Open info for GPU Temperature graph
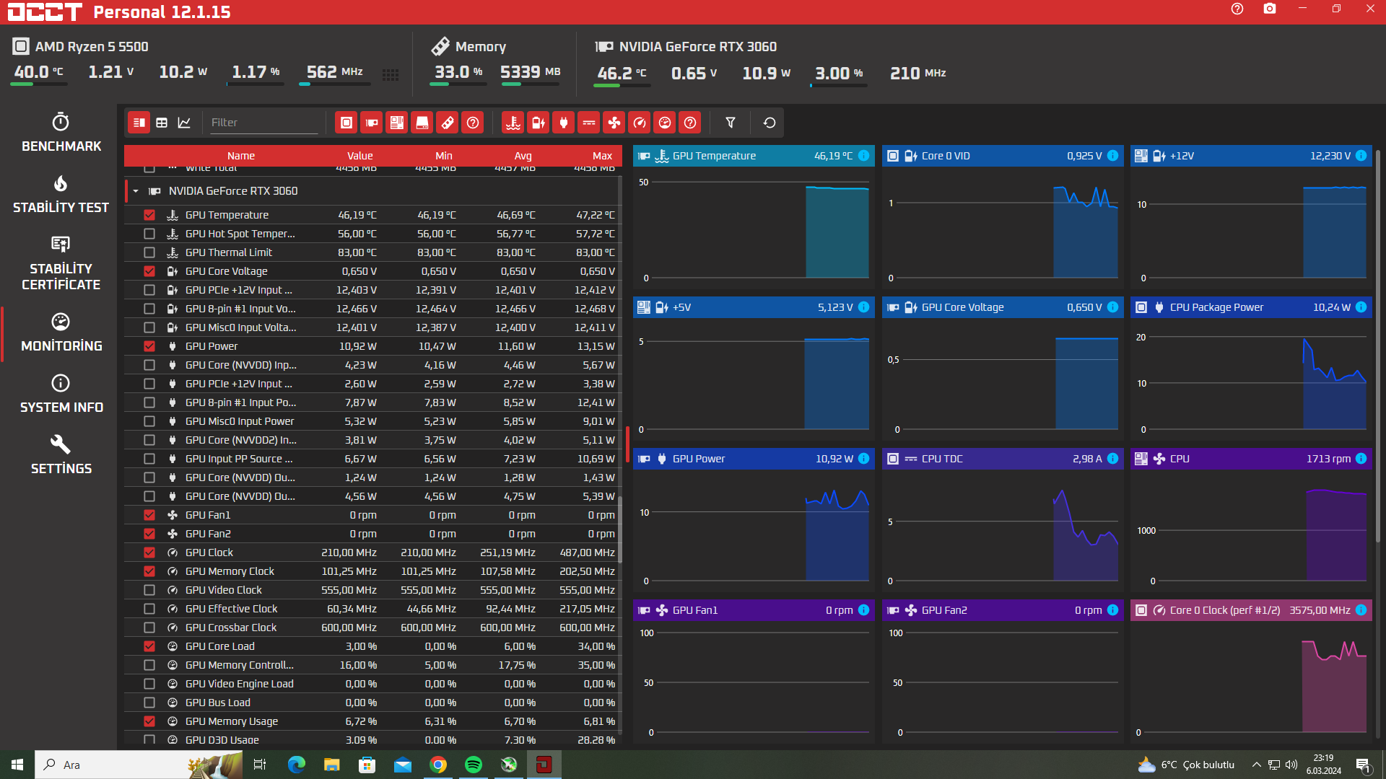This screenshot has width=1386, height=779. [x=863, y=156]
